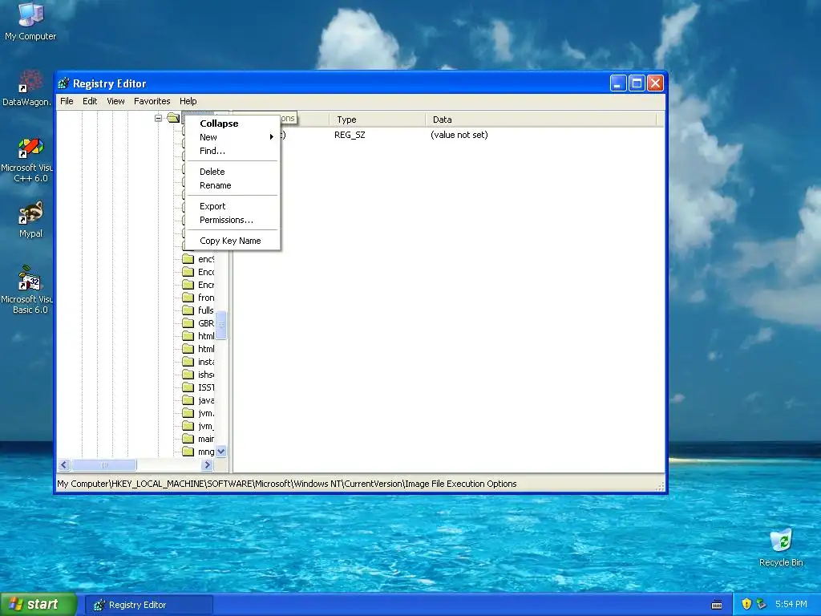Click the Registry Editor title bar icon
The width and height of the screenshot is (821, 616).
coord(64,83)
